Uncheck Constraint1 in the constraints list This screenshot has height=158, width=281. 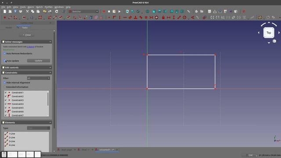tap(6, 93)
